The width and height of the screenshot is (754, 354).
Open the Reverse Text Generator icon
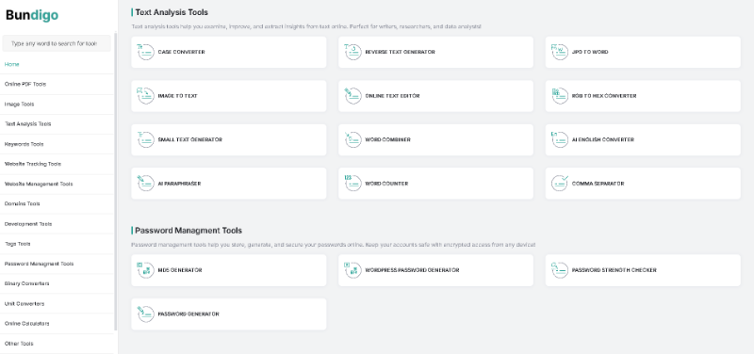click(352, 52)
